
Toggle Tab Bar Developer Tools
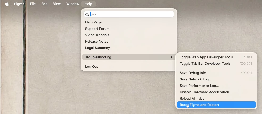[216, 63]
